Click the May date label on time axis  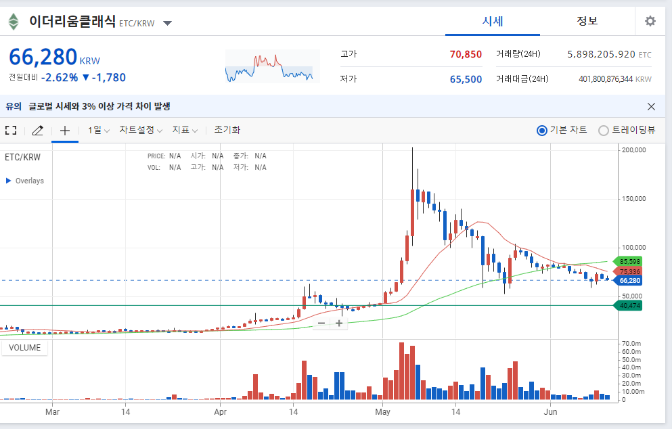click(x=383, y=412)
